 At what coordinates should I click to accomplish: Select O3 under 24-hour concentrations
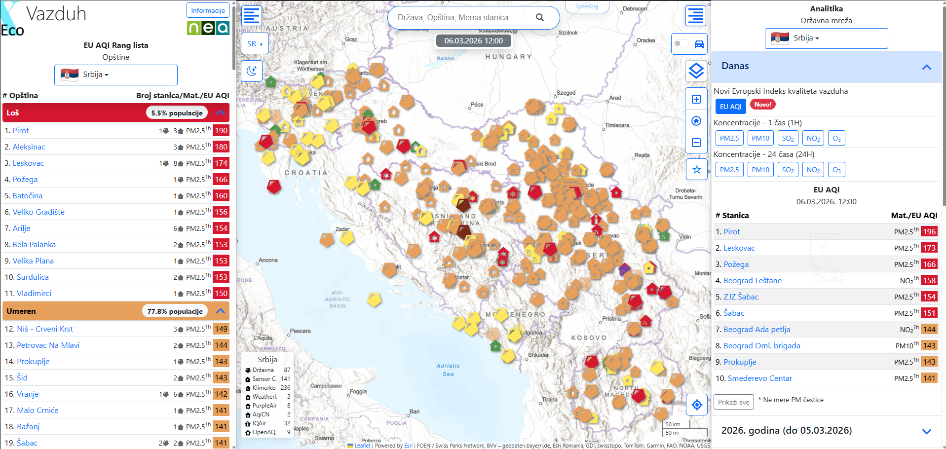click(x=836, y=170)
